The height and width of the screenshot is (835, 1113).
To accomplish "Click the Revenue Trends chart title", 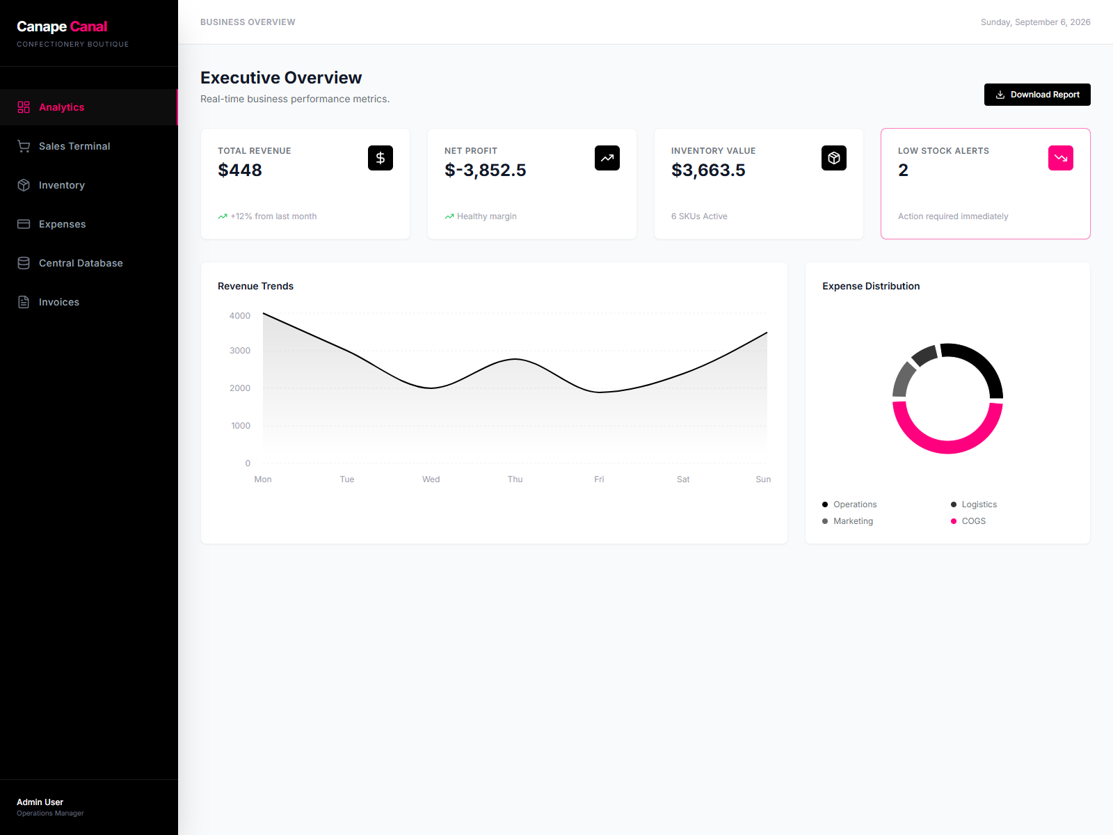I will point(255,286).
